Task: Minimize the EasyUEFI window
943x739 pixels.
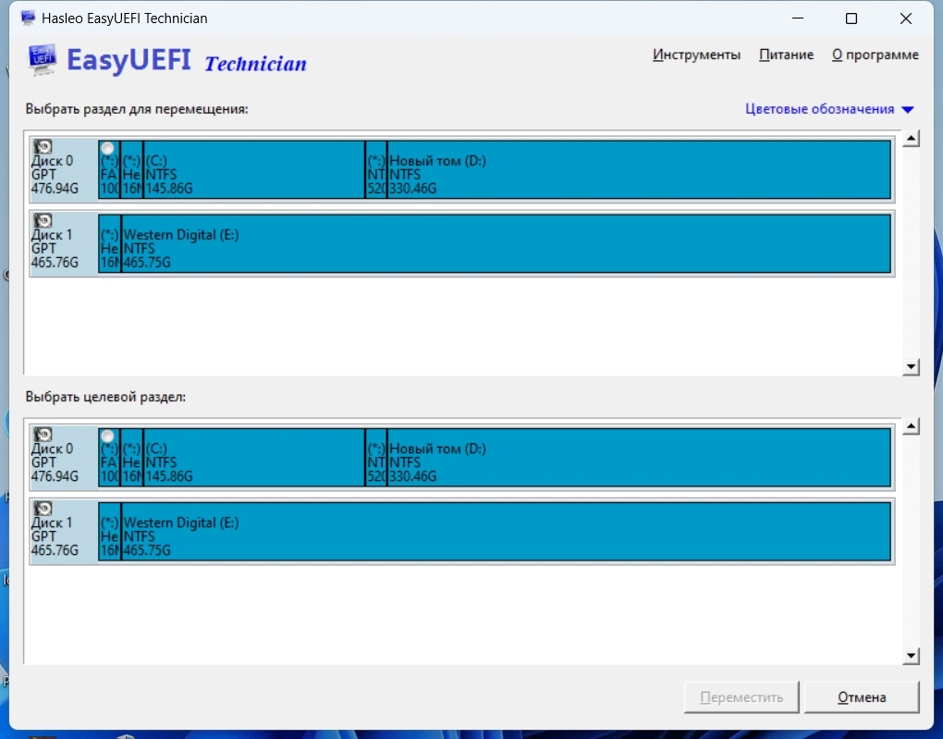Action: click(798, 18)
